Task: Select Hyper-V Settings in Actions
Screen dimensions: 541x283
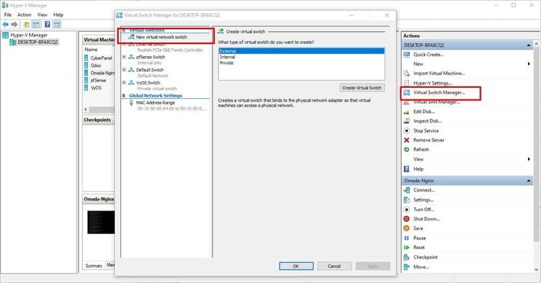Action: [432, 83]
